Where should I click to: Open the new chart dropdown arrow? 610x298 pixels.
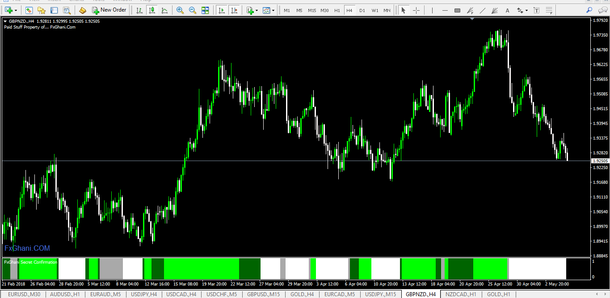coord(15,10)
